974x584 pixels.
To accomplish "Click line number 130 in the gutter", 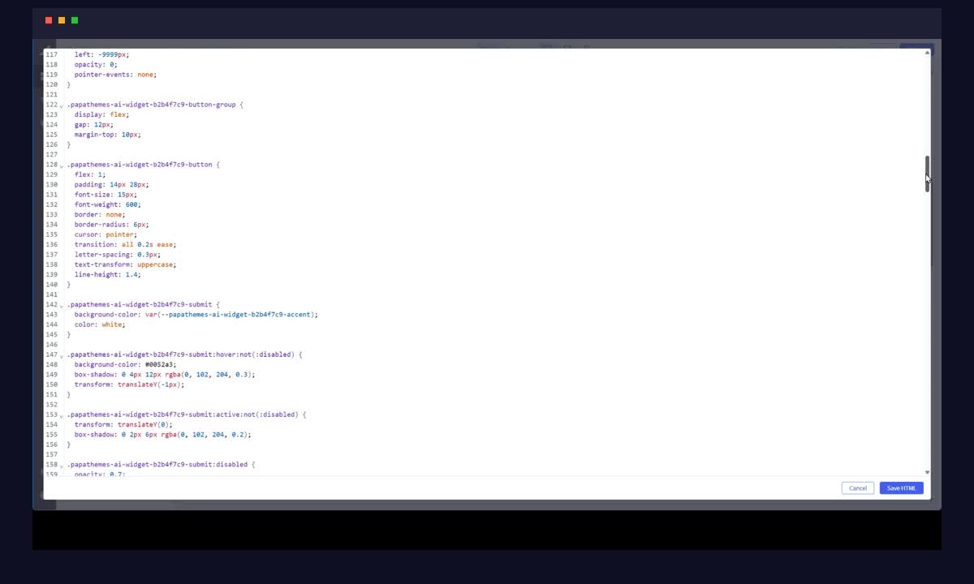I will [51, 184].
